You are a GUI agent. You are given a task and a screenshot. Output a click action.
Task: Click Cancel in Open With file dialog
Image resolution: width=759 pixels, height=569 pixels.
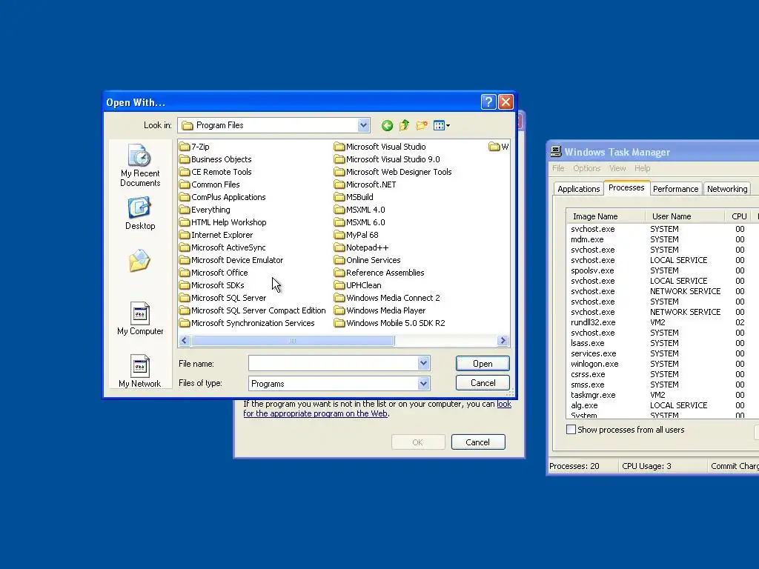(483, 383)
